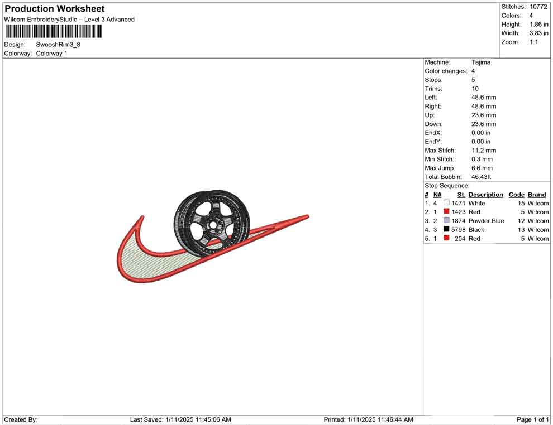553x425 pixels.
Task: Click the machine value 'Tajima'
Action: 481,62
